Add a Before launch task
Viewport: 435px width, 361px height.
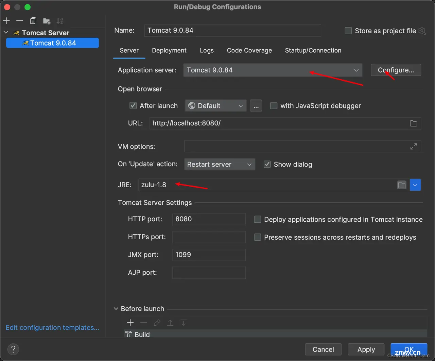(x=130, y=323)
